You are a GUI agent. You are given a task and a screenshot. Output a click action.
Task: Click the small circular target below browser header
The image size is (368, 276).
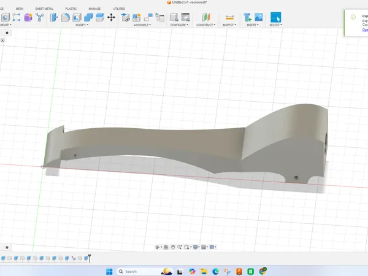[2, 40]
